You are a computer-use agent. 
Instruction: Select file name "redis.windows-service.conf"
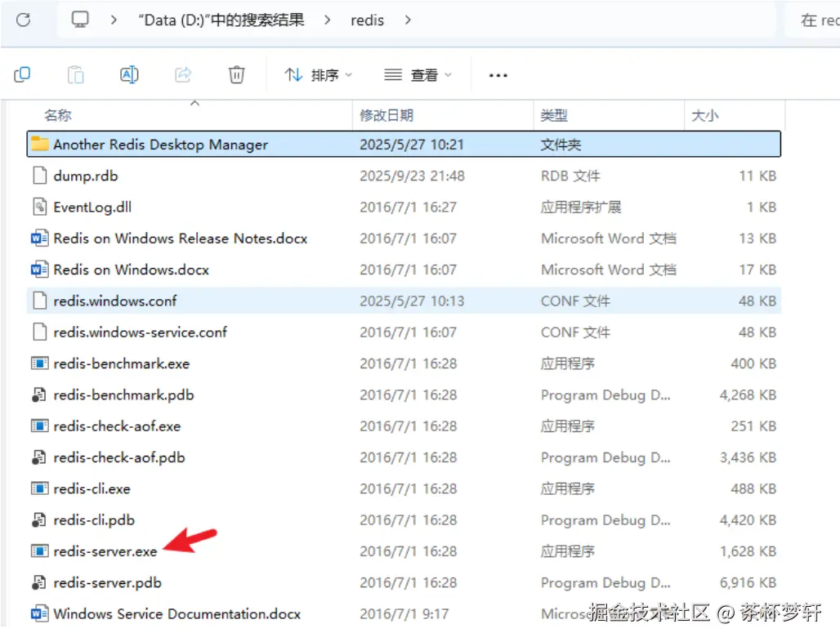(x=140, y=332)
